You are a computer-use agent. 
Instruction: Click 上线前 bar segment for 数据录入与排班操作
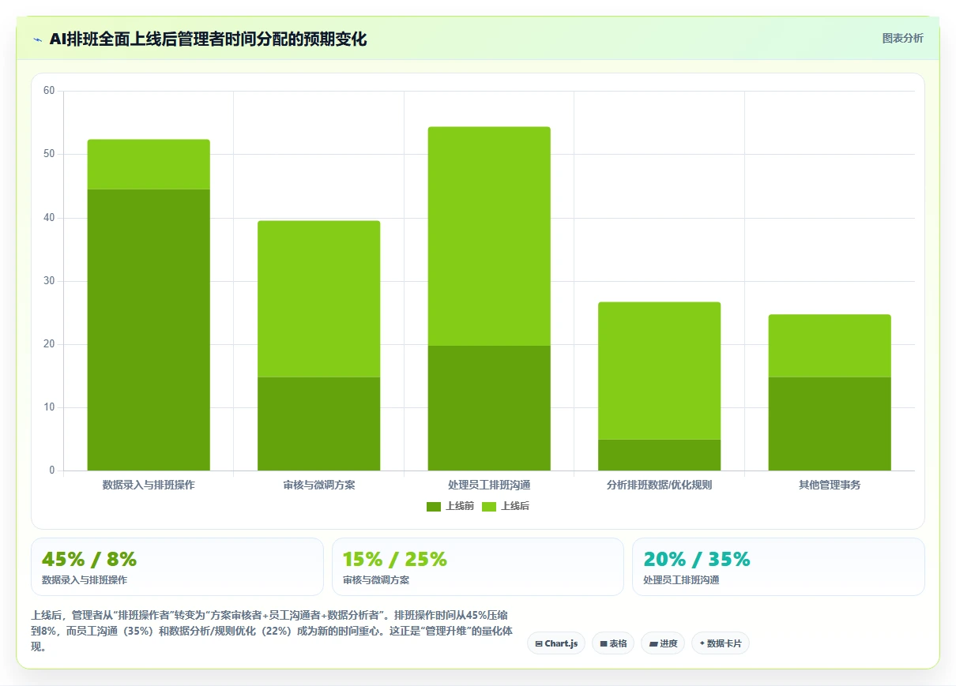click(x=149, y=330)
